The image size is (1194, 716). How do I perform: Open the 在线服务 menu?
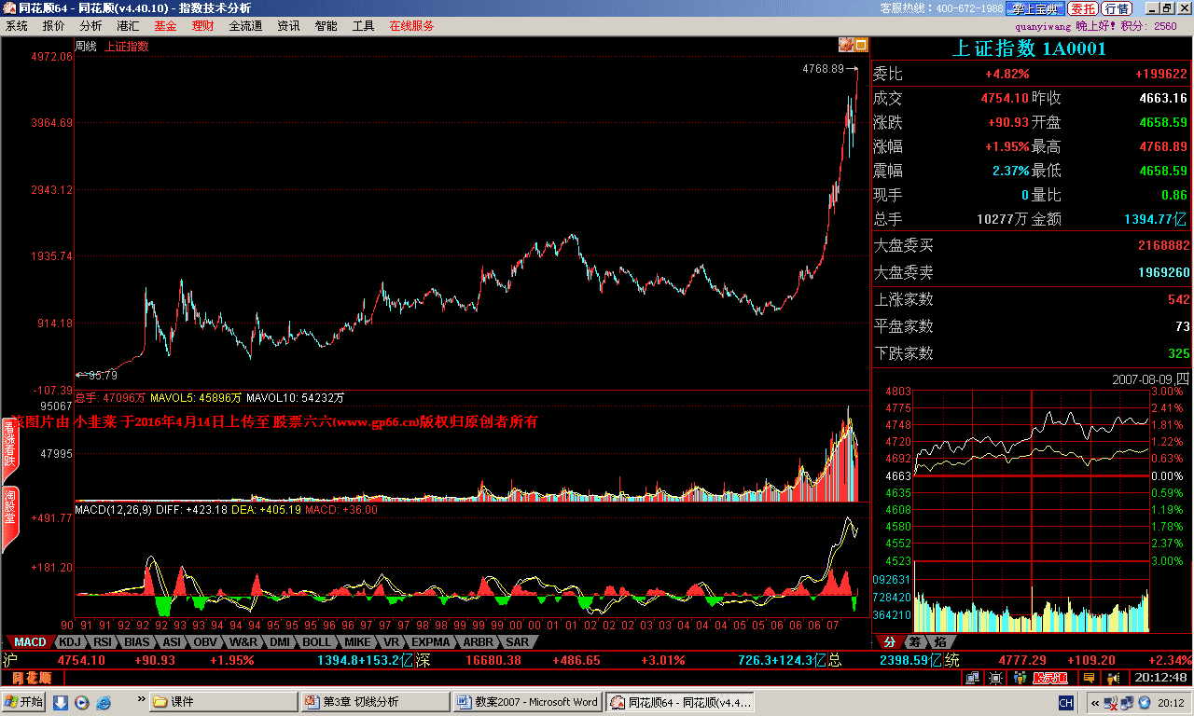point(411,26)
